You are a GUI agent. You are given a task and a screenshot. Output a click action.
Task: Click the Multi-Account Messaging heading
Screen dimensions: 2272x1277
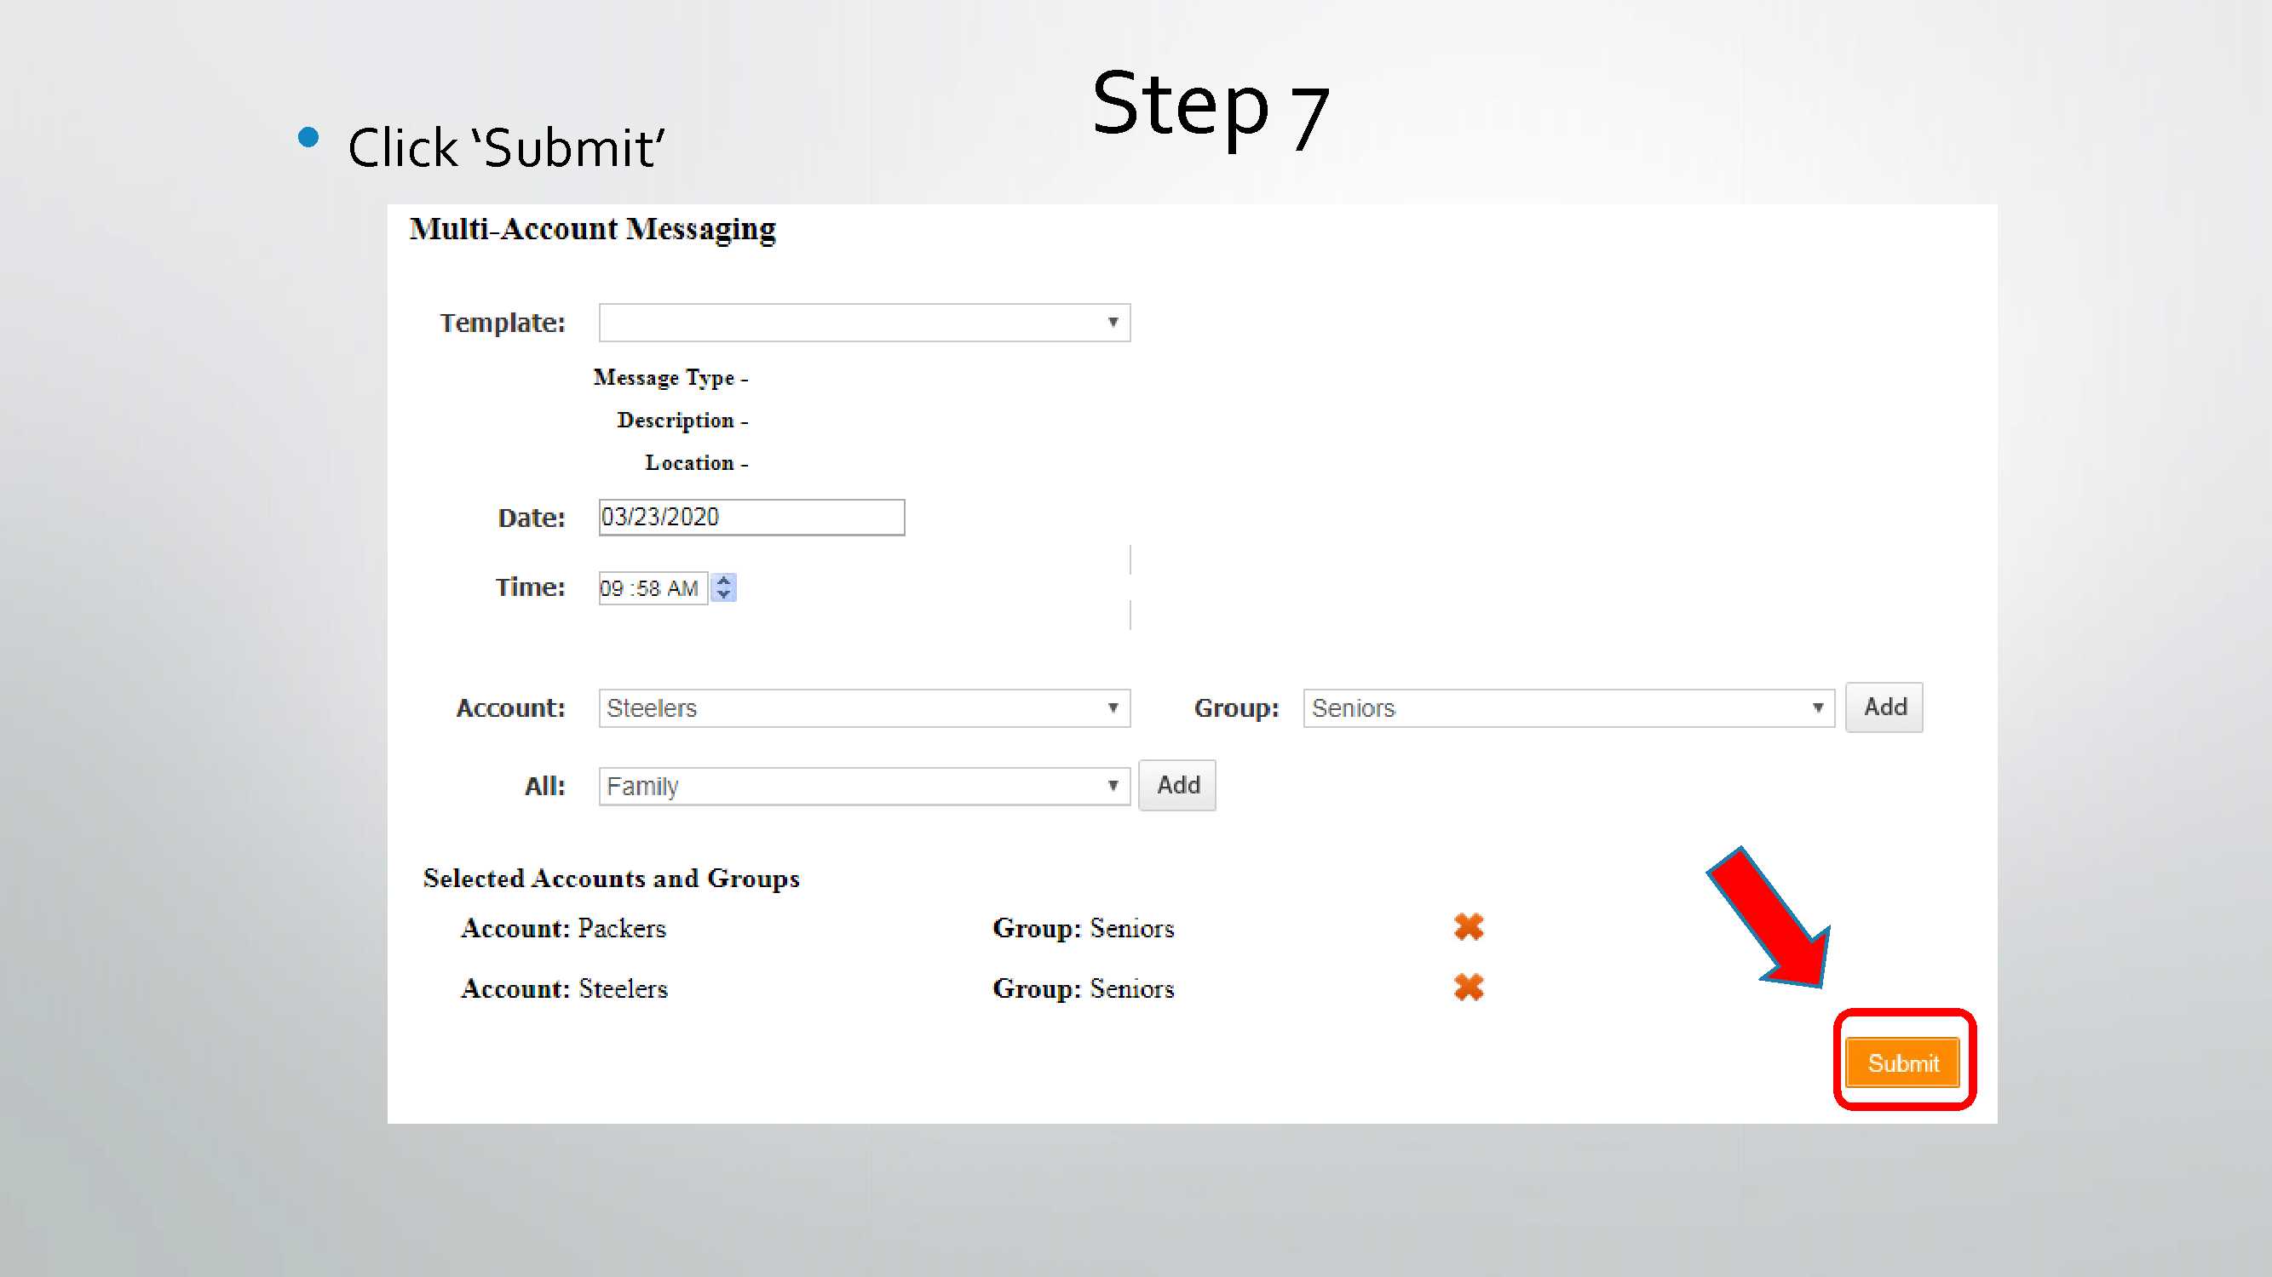coord(593,229)
